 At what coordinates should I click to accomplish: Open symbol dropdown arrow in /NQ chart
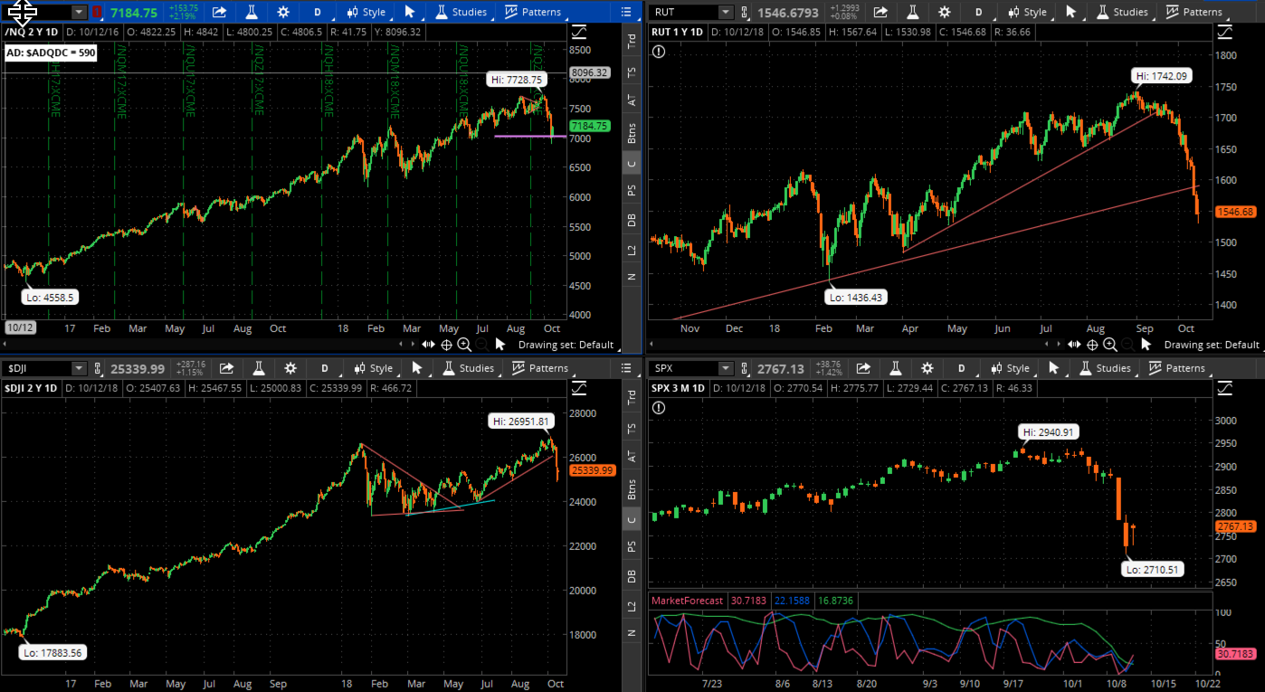pos(79,13)
